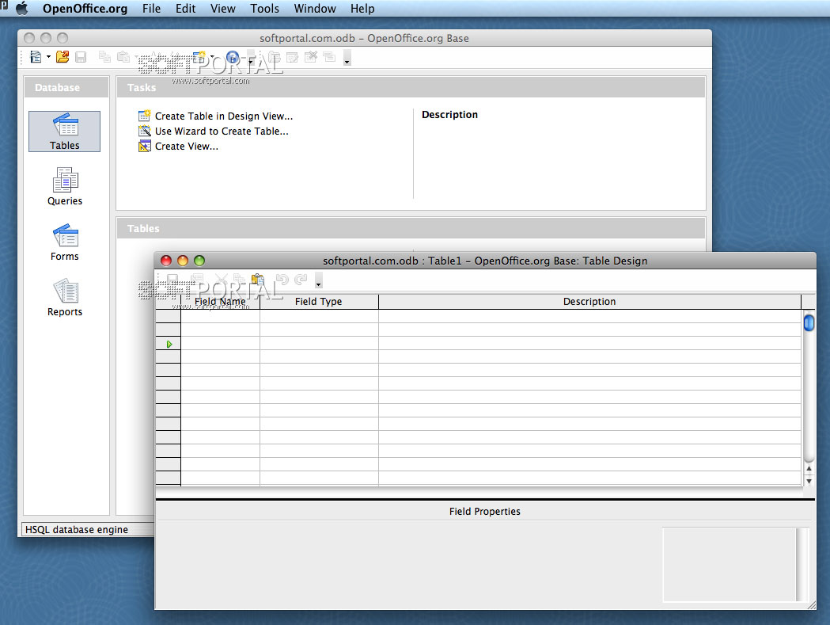Click the Copy icon in Base window toolbar
The height and width of the screenshot is (625, 830).
(104, 57)
